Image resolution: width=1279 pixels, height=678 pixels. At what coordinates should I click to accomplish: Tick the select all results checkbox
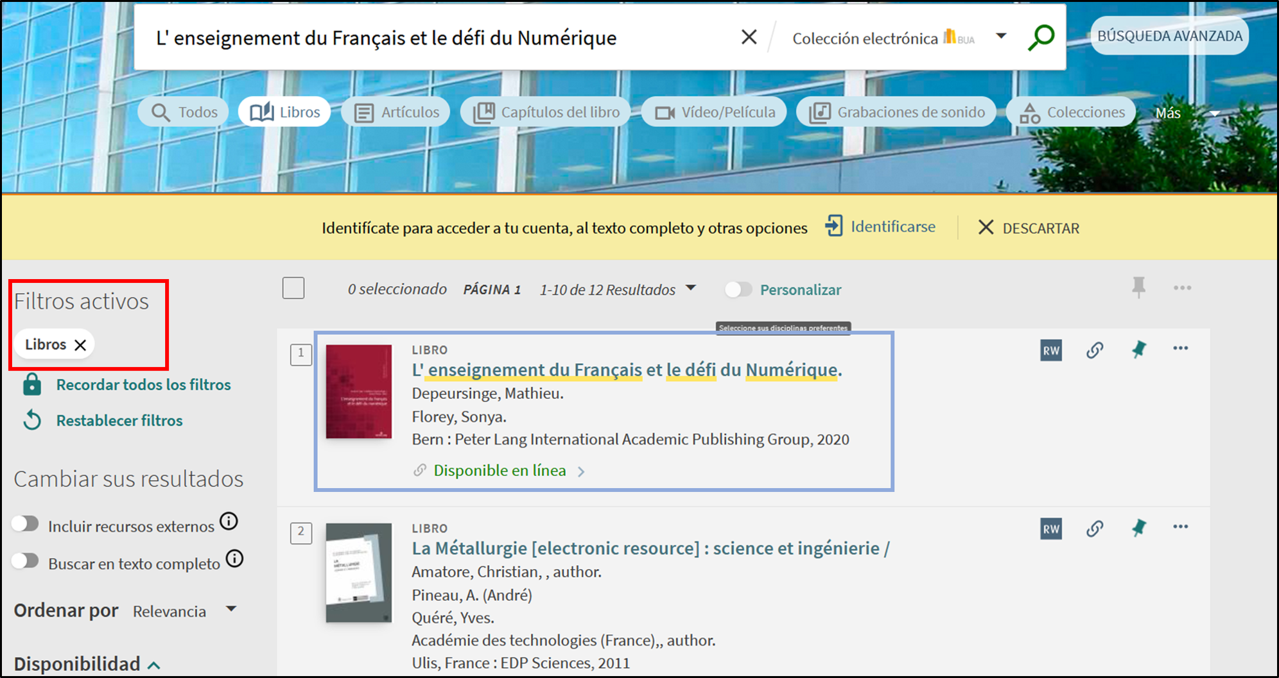293,289
